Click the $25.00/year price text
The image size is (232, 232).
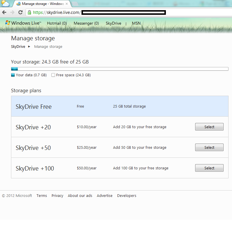[87, 148]
